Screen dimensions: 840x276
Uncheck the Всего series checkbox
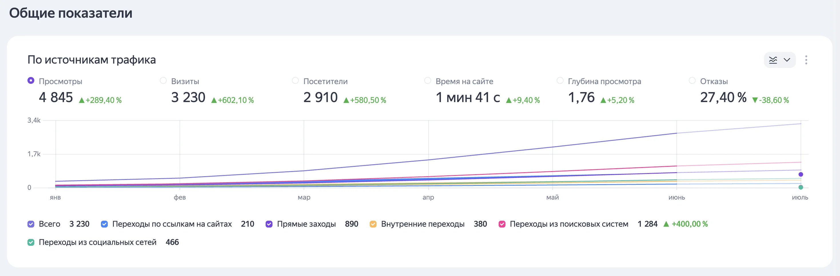[x=31, y=224]
